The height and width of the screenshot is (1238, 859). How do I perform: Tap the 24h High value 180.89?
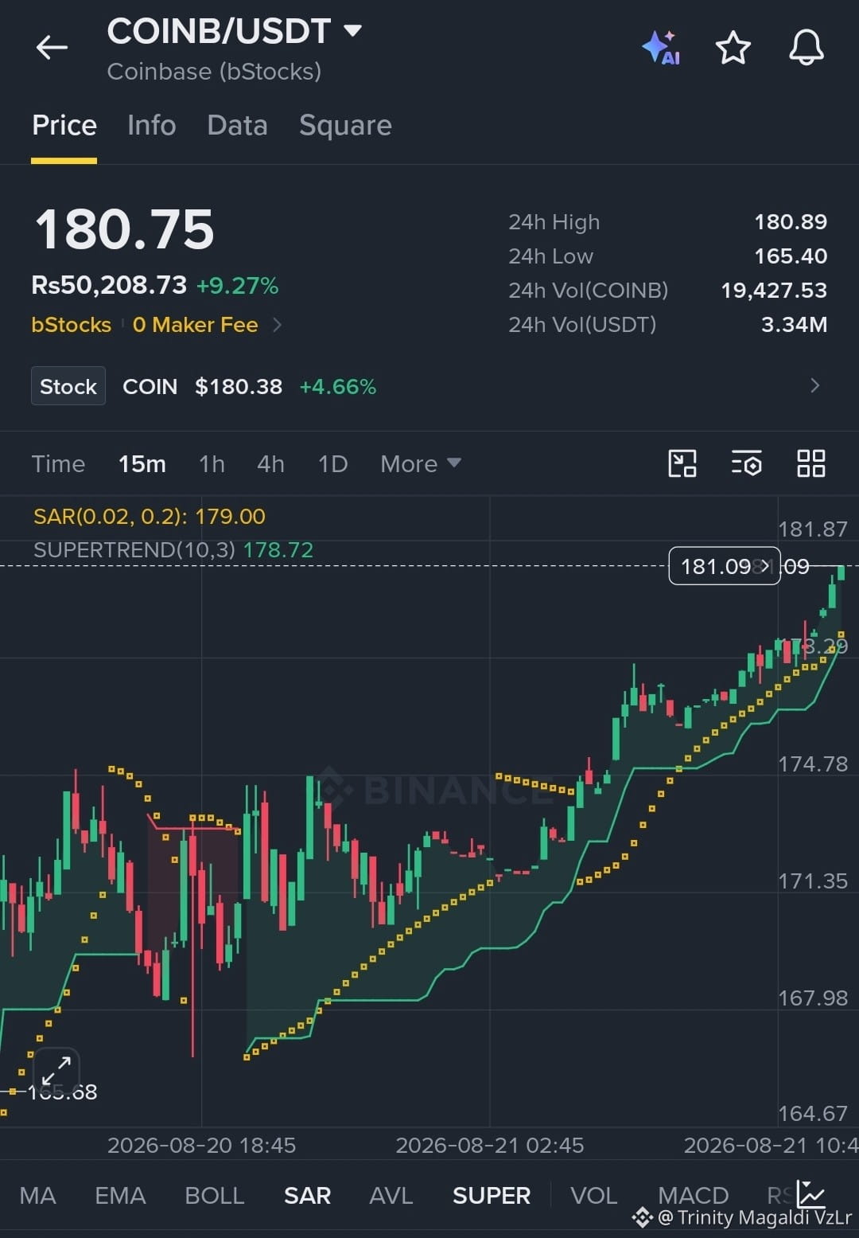[x=791, y=222]
